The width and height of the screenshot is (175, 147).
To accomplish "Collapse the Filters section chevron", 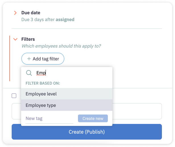I will (x=15, y=39).
